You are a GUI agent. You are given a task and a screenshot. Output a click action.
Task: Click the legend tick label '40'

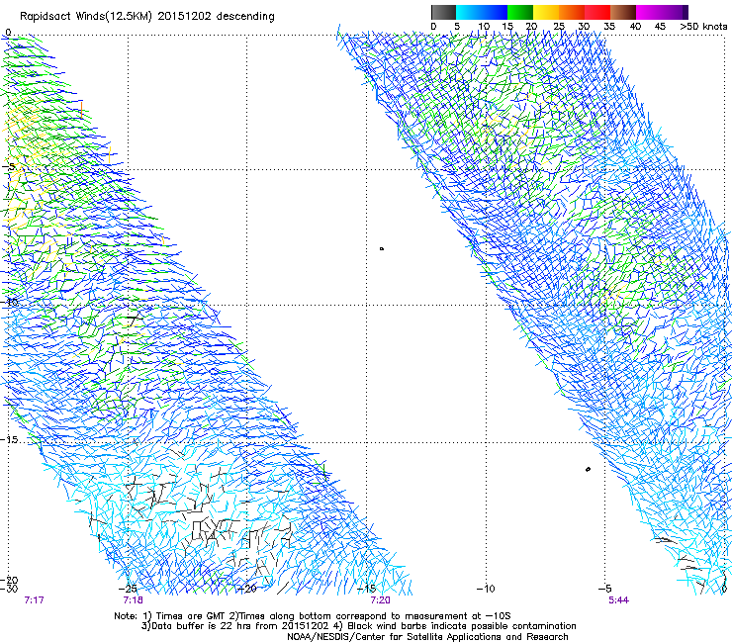pyautogui.click(x=635, y=26)
